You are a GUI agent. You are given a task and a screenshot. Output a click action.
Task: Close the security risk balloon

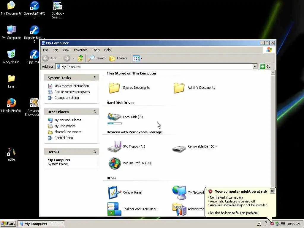(272, 191)
